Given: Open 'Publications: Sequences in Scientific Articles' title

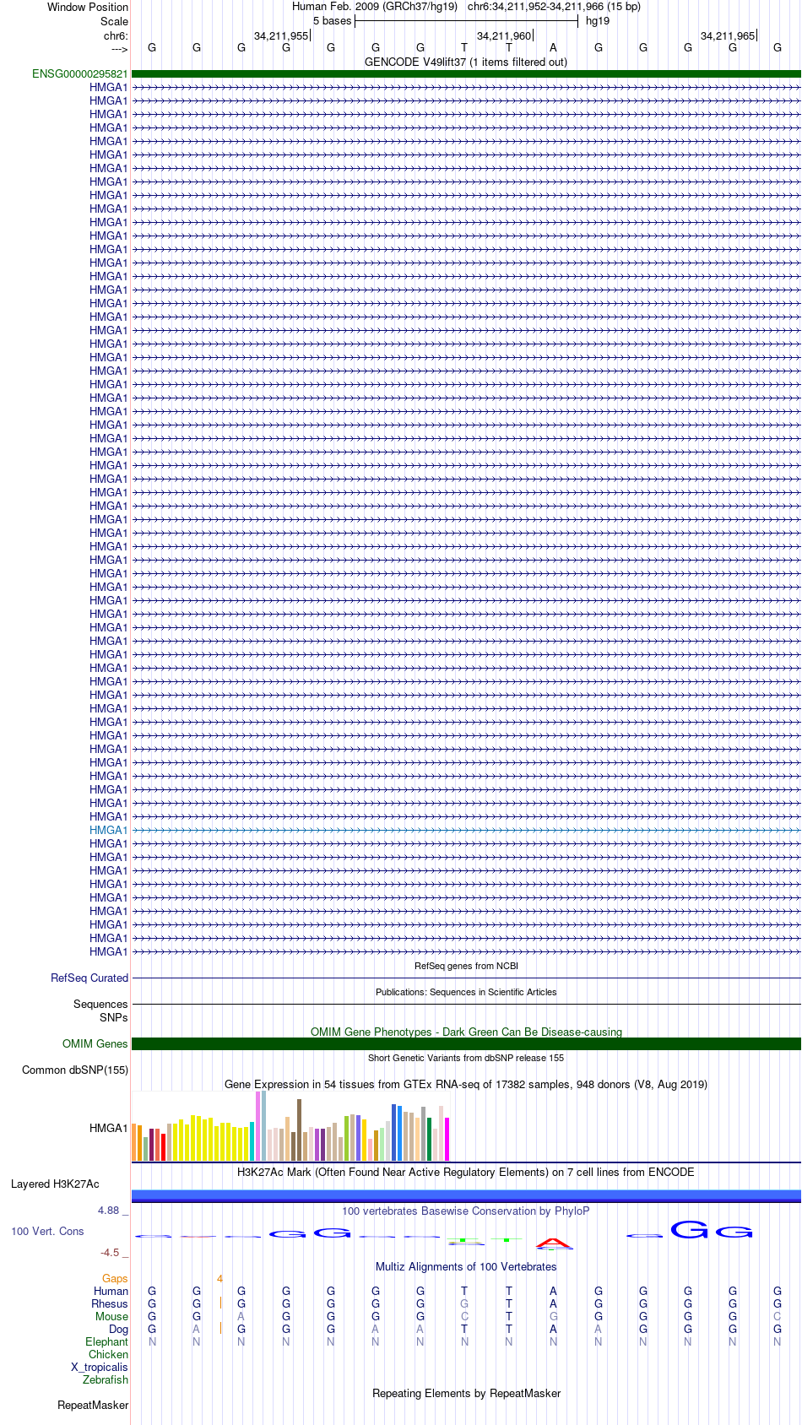Looking at the screenshot, I should coord(466,992).
